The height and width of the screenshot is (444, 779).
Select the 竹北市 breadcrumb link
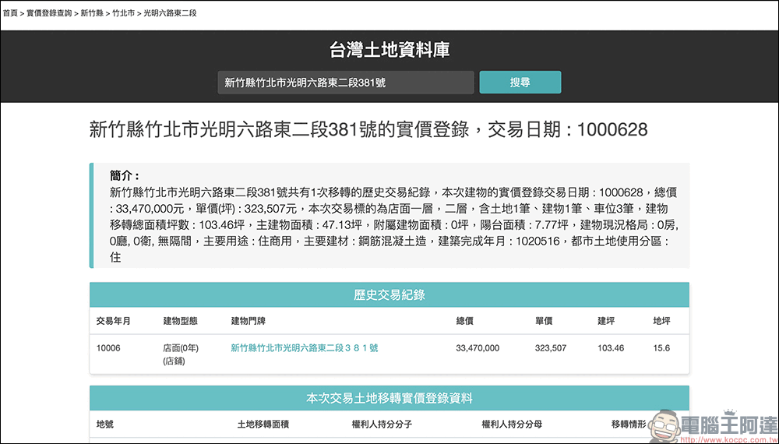click(x=124, y=14)
